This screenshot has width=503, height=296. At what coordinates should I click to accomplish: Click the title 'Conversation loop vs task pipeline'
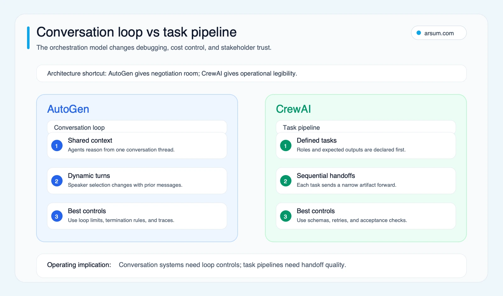[136, 32]
